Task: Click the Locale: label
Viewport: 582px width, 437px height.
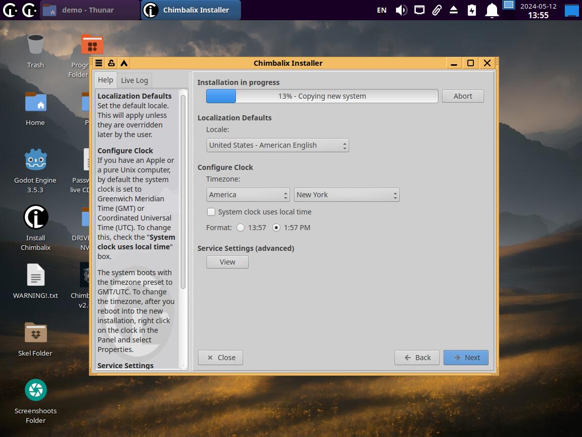Action: click(x=218, y=129)
